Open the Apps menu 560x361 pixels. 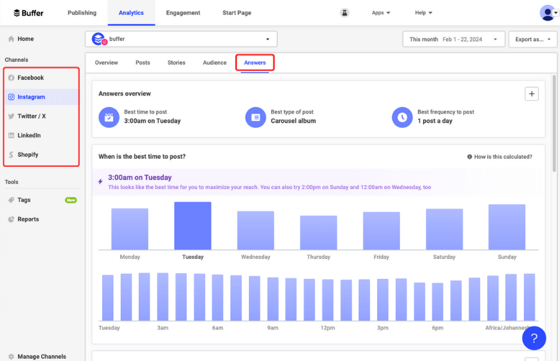(381, 12)
